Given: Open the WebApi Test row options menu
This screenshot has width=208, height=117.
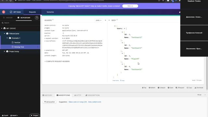Looking at the screenshot, I should click(x=38, y=47).
